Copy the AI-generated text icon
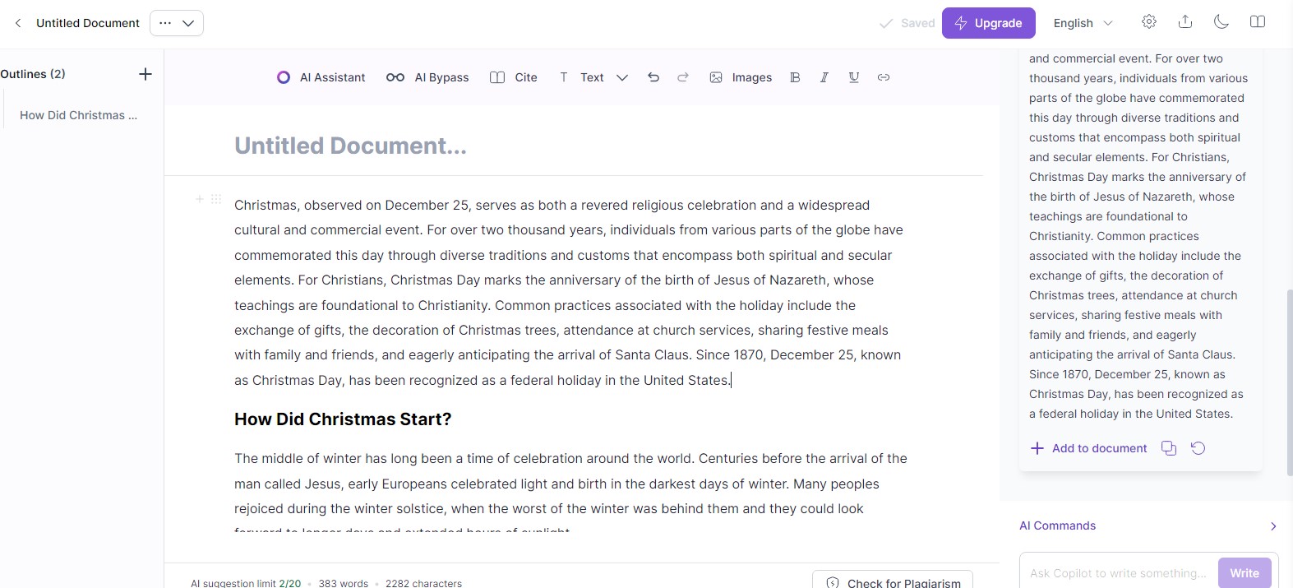1293x588 pixels. [1169, 448]
